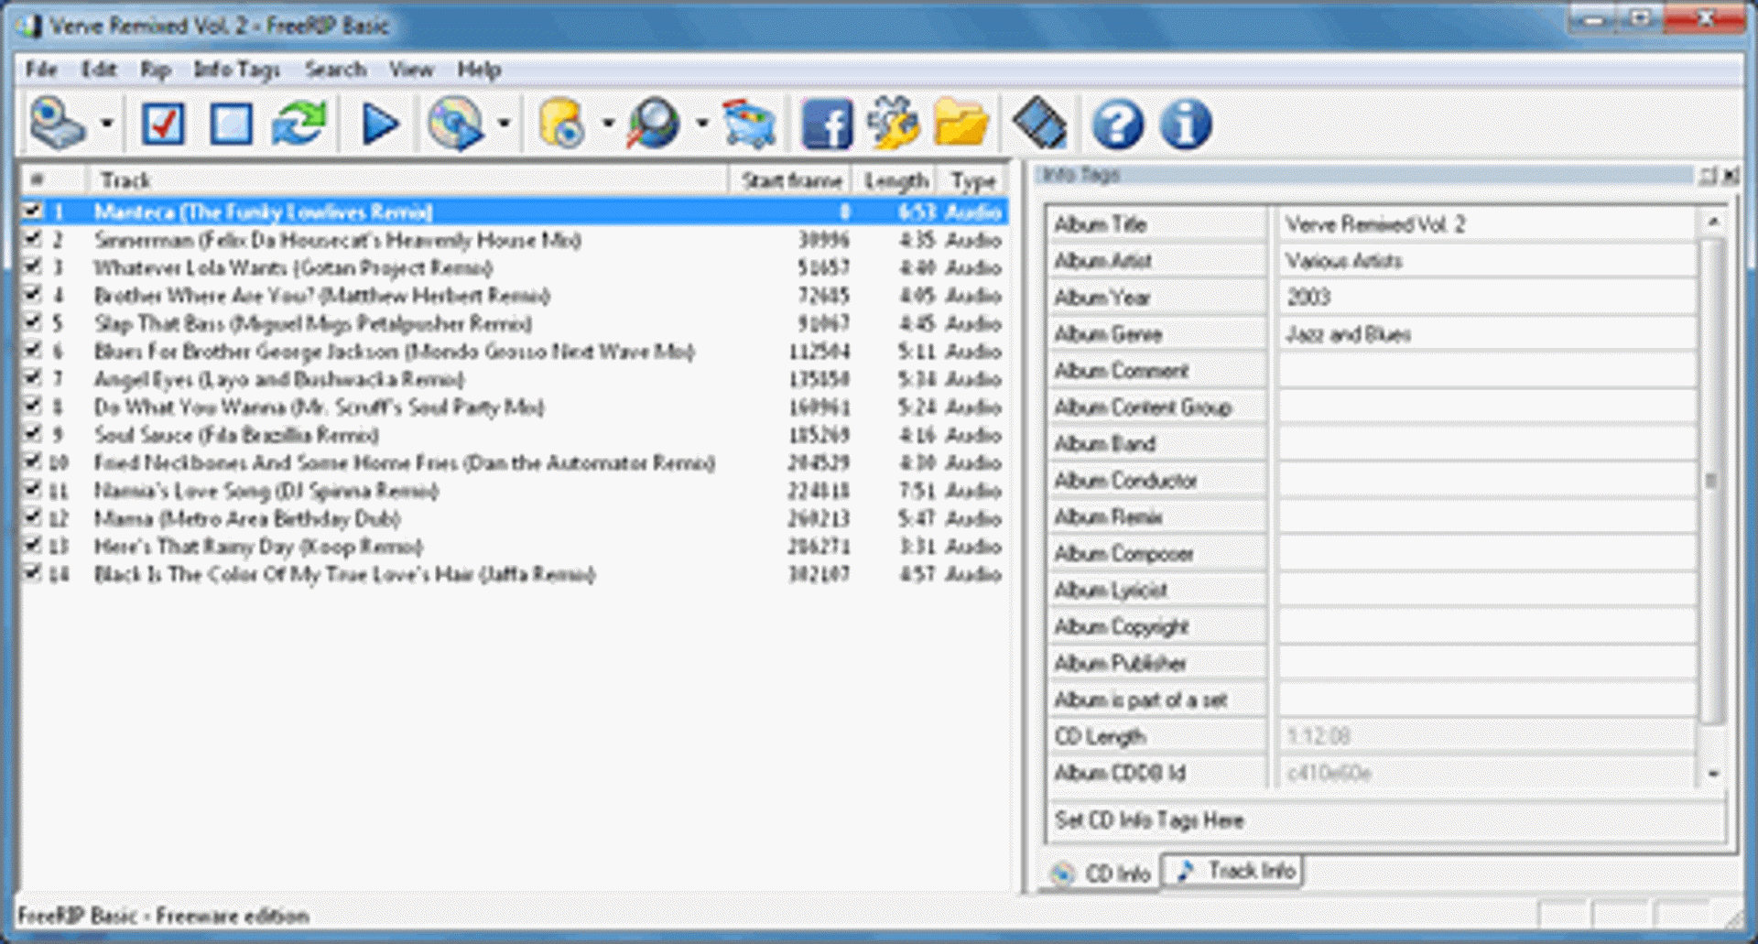Click the Album CDDB Id label
Screen dimensions: 1758x944
pos(1119,773)
